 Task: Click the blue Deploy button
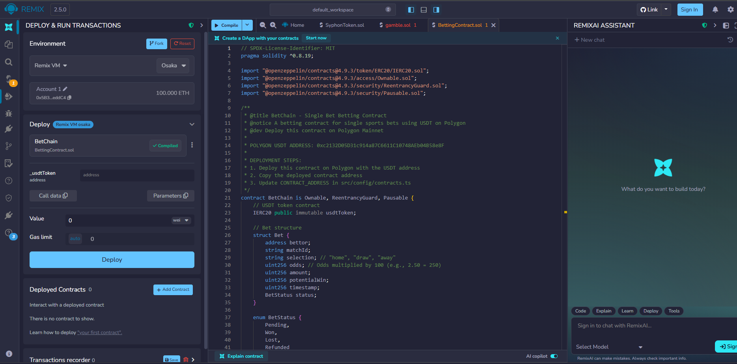pos(112,260)
